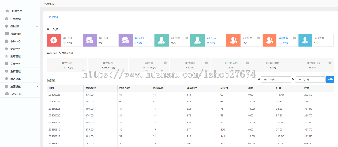The height and width of the screenshot is (147, 338).
Task: Expand the 数据统计 sidebar chevron
Action: 37,27
